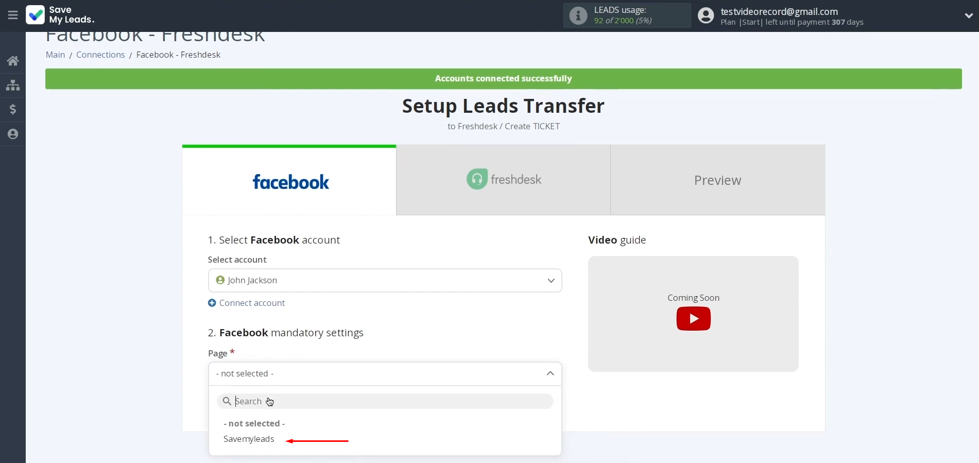This screenshot has width=979, height=463.
Task: Click the 'Facebook - Freshdesk' breadcrumb text
Action: click(x=178, y=55)
